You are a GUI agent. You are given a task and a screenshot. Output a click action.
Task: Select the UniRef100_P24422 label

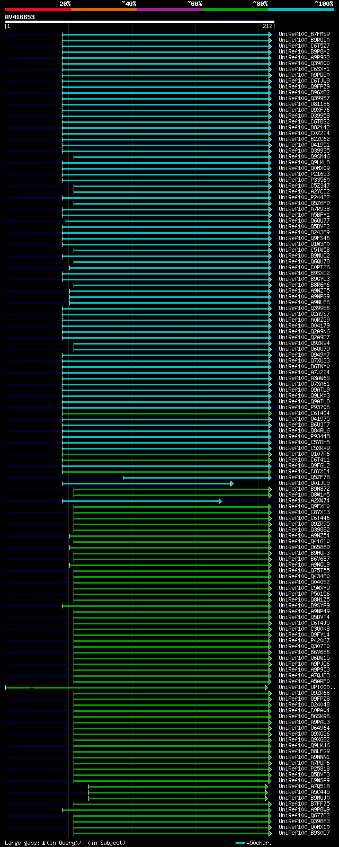[x=304, y=197]
